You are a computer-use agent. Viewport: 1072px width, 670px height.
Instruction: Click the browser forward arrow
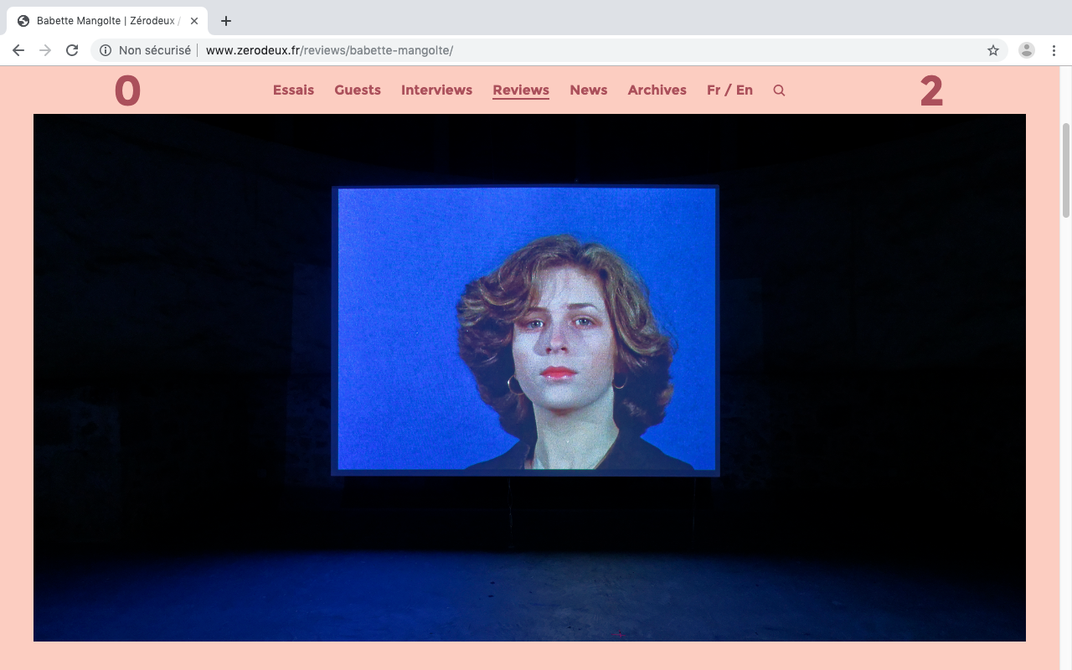click(45, 50)
